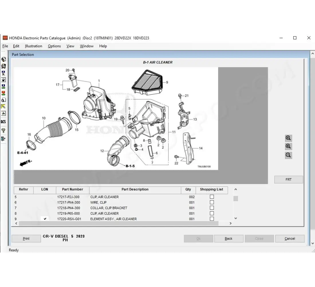Click the Shopping List column header
This screenshot has width=315, height=287.
[212, 190]
